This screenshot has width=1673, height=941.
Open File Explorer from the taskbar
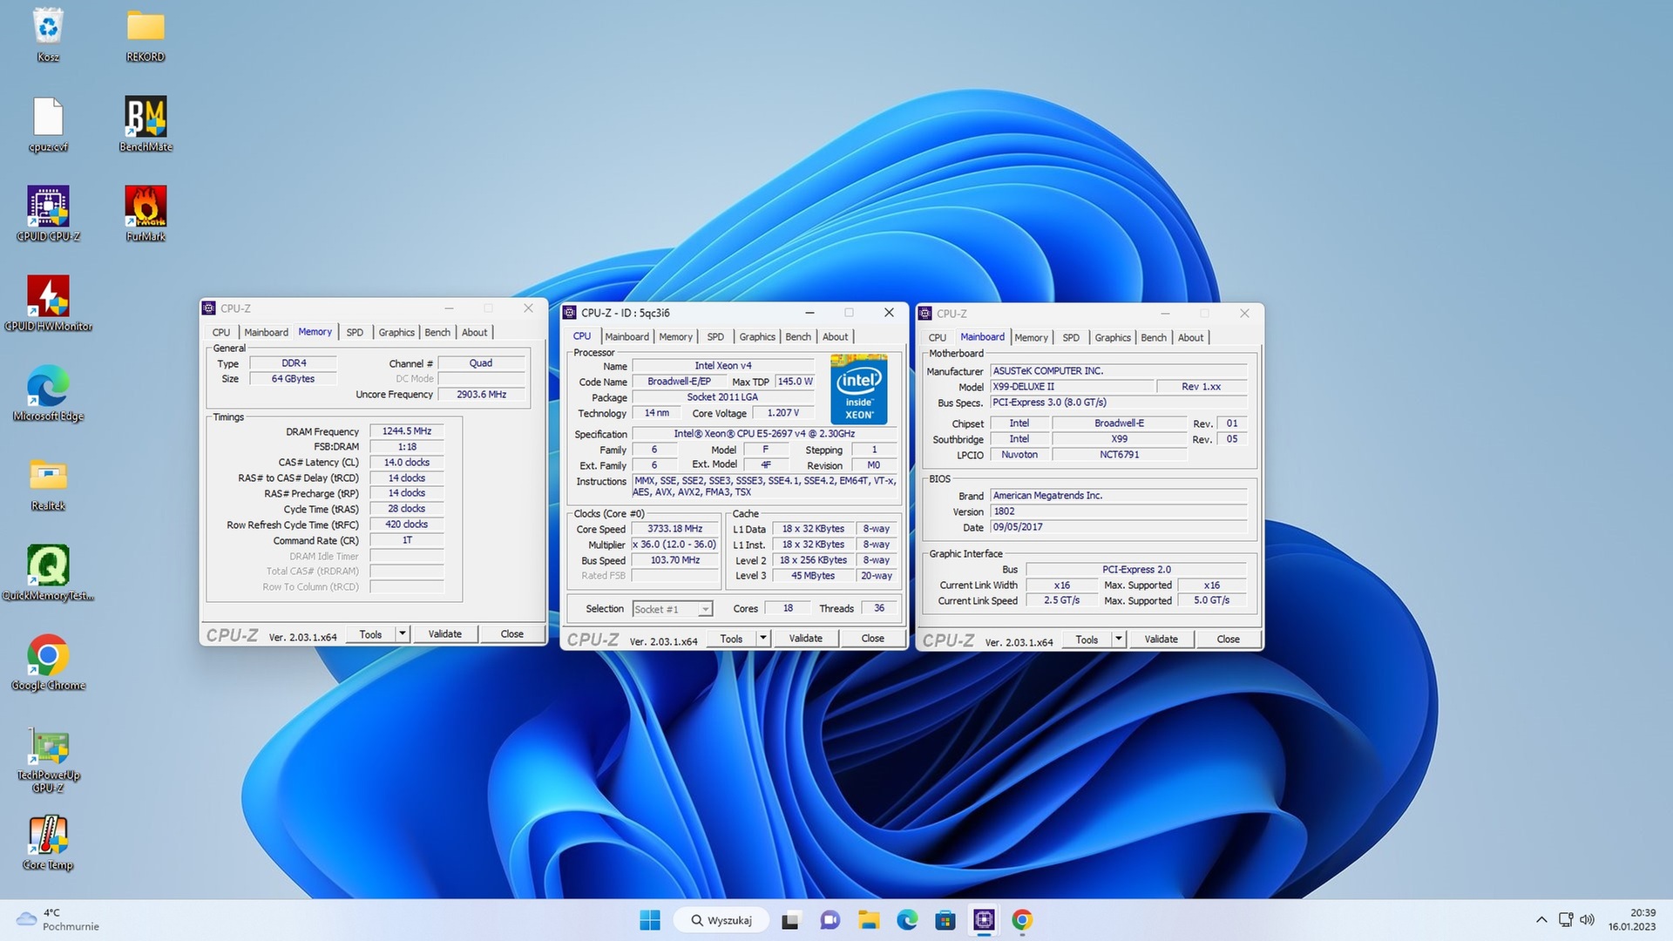(868, 920)
